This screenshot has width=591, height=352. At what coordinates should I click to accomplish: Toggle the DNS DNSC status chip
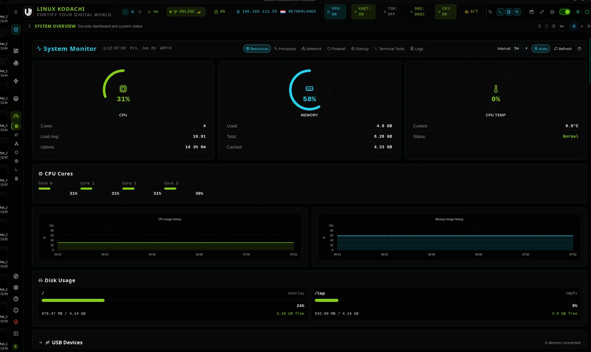pos(418,12)
